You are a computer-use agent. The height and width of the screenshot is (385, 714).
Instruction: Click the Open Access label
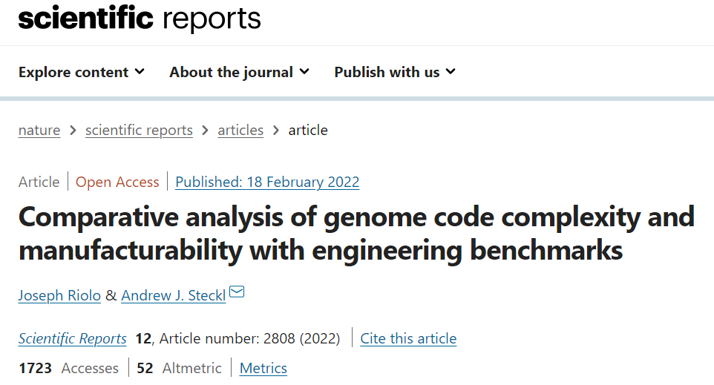coord(117,182)
